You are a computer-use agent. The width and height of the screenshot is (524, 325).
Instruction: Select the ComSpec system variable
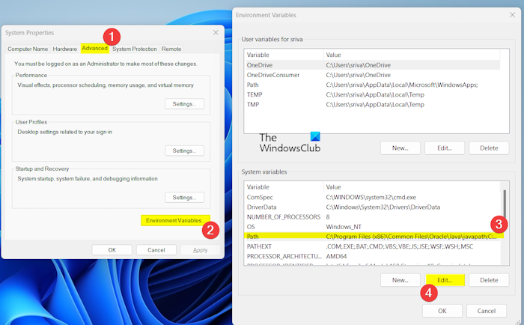pyautogui.click(x=372, y=197)
